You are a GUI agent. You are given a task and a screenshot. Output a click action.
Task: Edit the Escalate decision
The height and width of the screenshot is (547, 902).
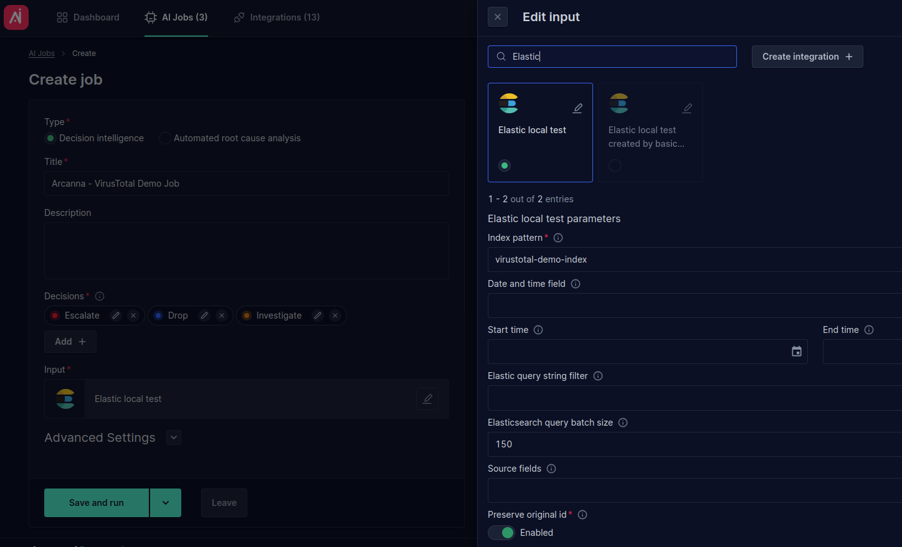coord(116,316)
